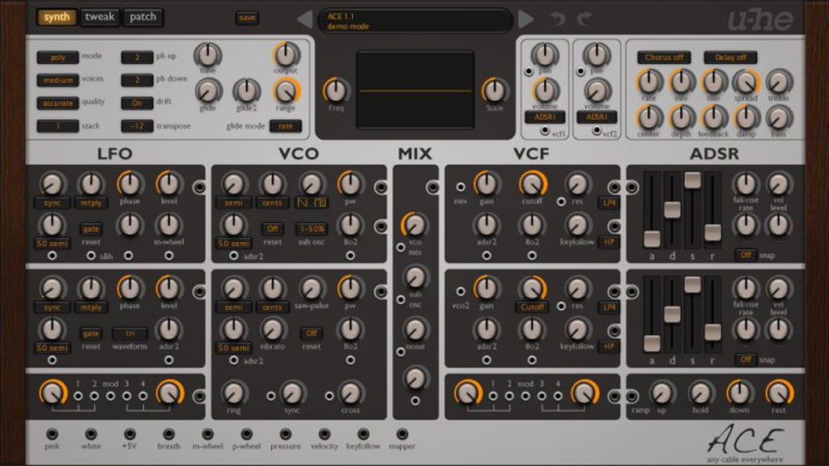829x466 pixels.
Task: Click the tune knob
Action: point(208,55)
